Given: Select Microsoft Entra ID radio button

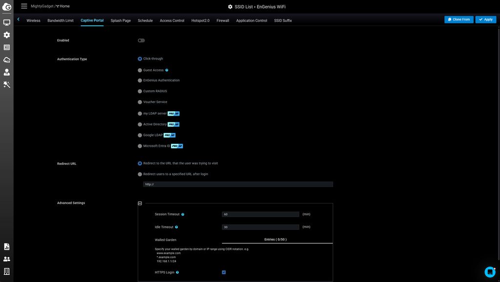Looking at the screenshot, I should click(140, 146).
